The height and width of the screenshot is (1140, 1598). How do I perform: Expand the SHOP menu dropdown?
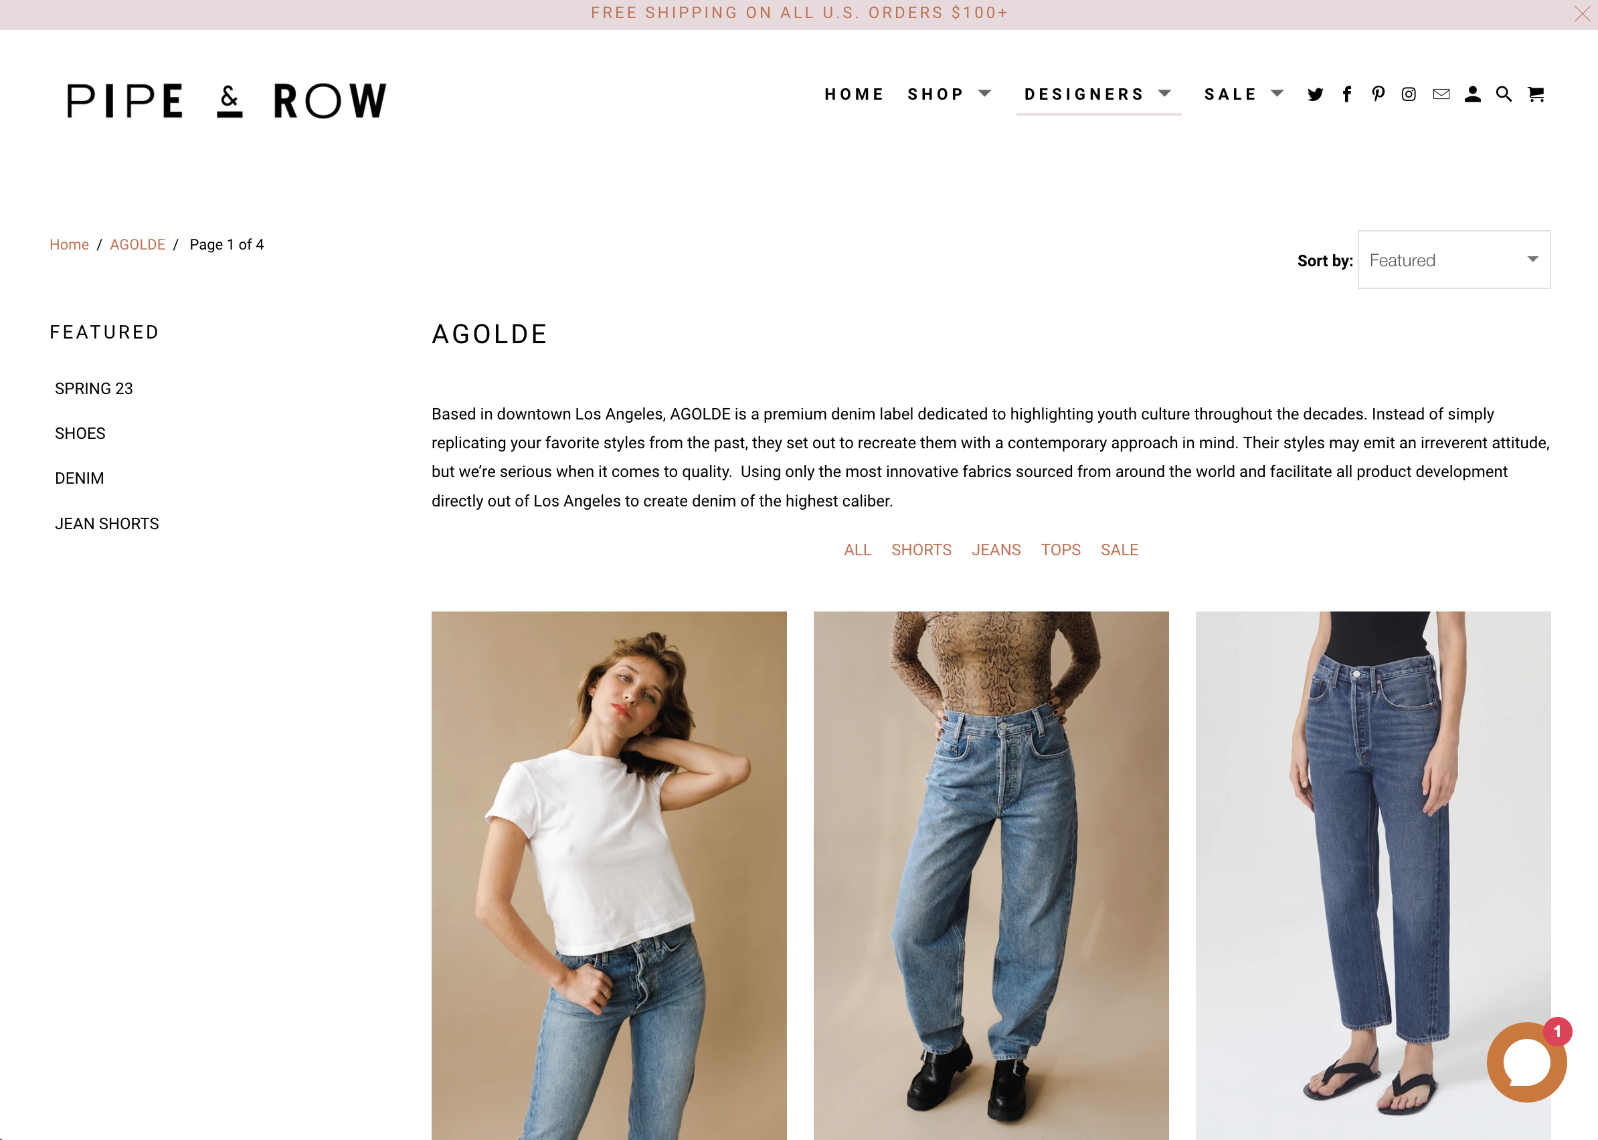coord(950,94)
